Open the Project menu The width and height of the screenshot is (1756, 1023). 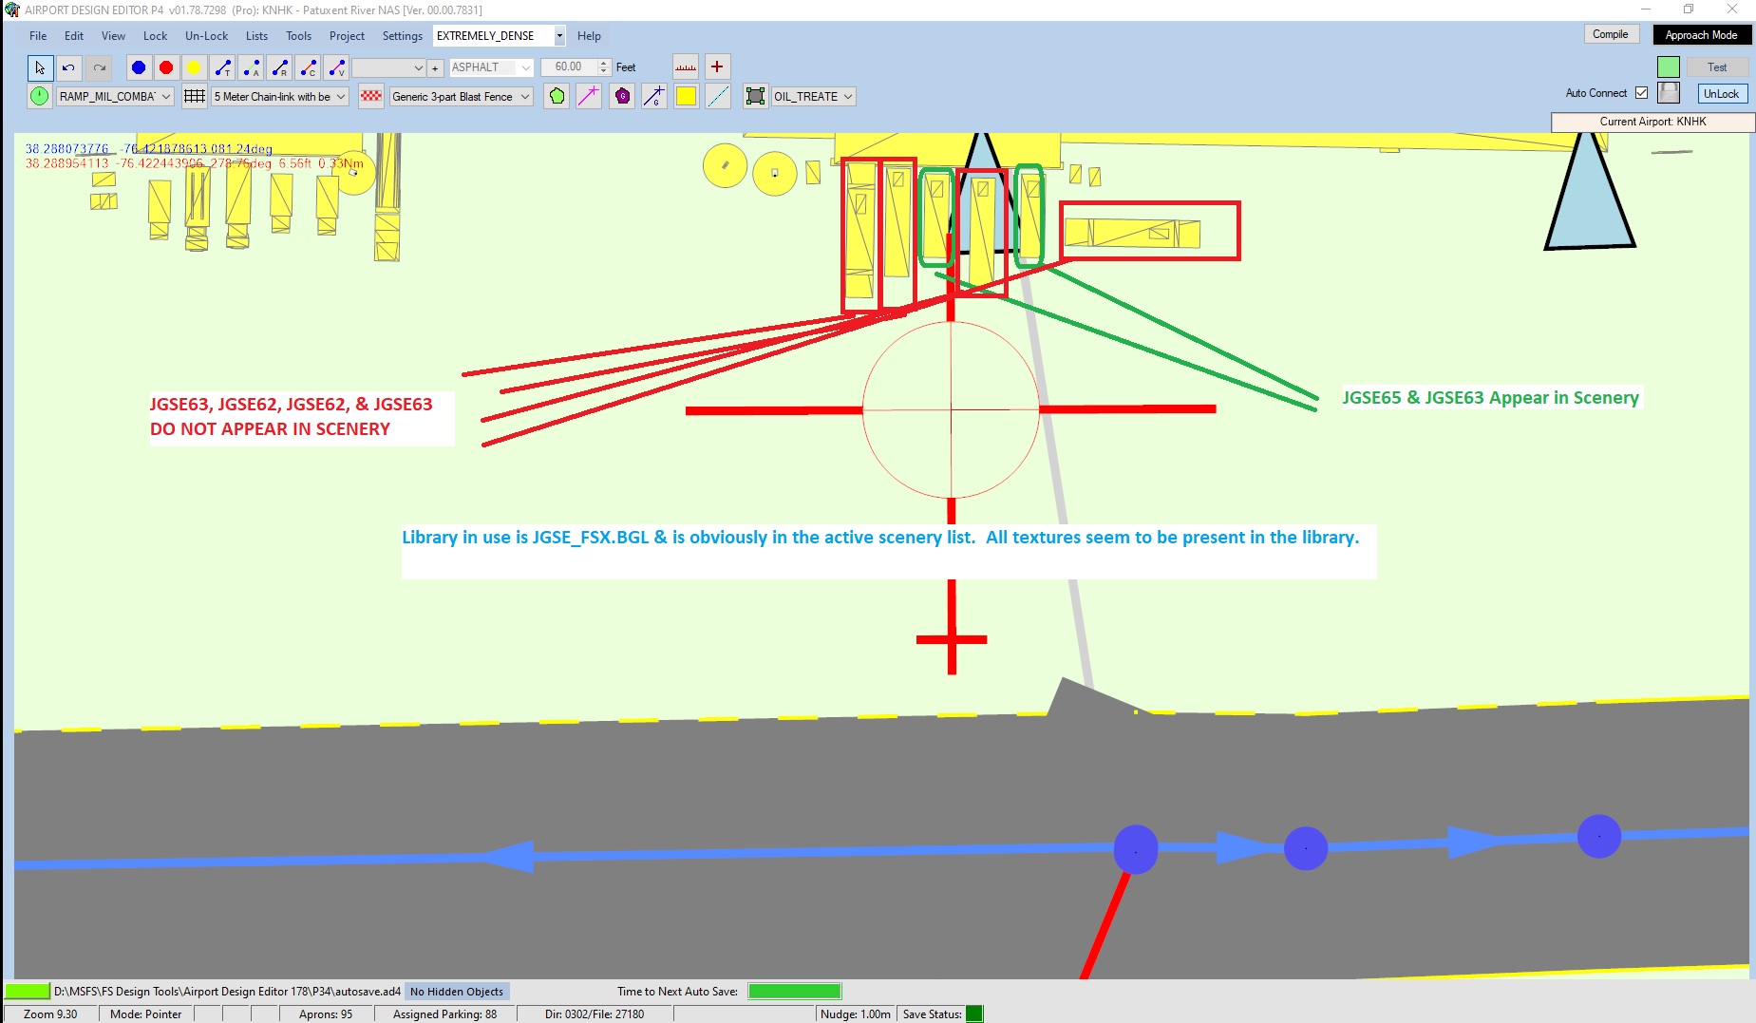347,35
